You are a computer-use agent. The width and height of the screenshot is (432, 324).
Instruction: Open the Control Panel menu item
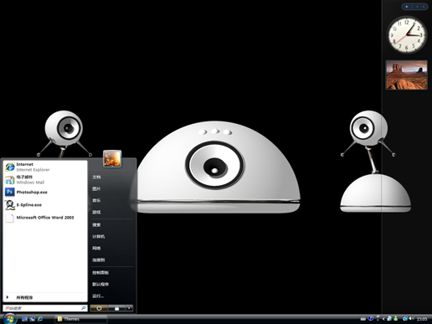(100, 273)
